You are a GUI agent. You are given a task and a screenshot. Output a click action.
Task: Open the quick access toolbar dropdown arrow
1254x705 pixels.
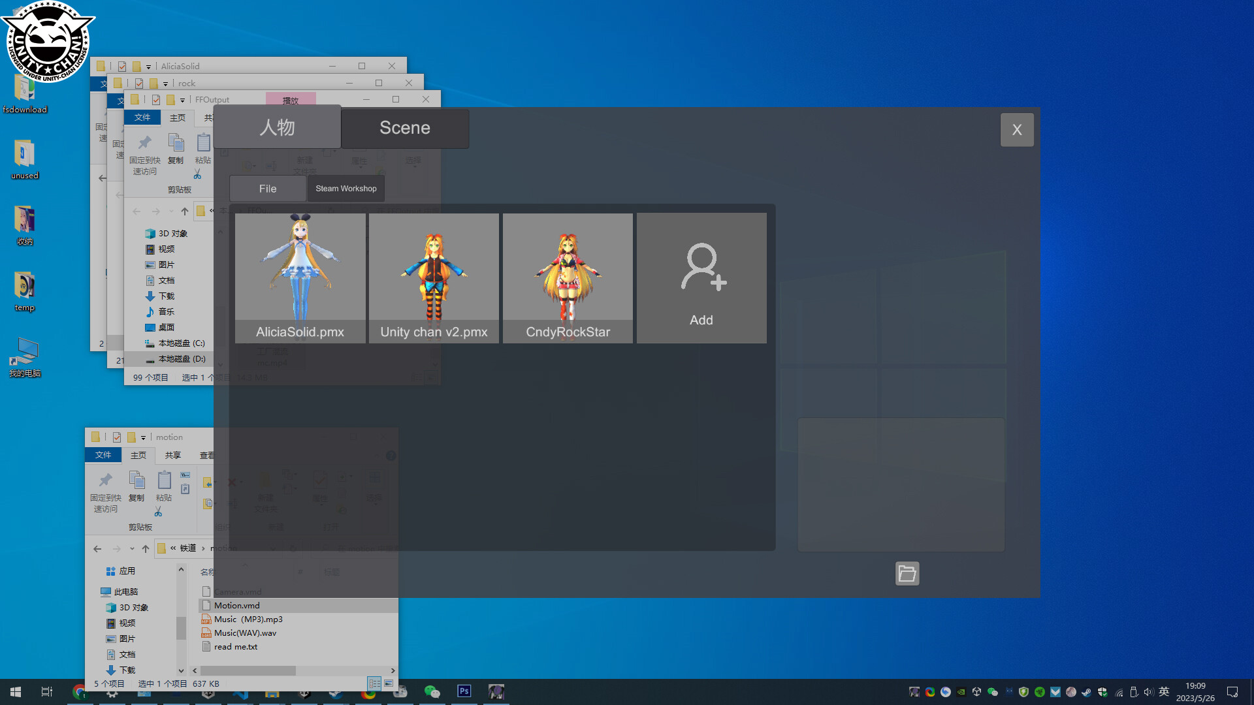coord(144,437)
